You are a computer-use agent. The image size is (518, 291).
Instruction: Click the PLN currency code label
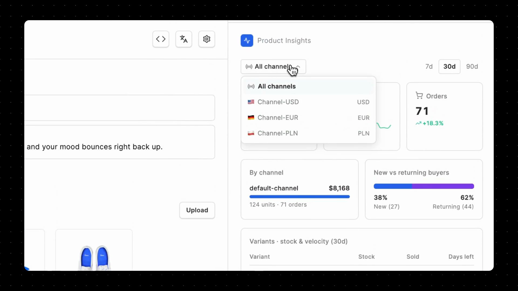coord(364,133)
